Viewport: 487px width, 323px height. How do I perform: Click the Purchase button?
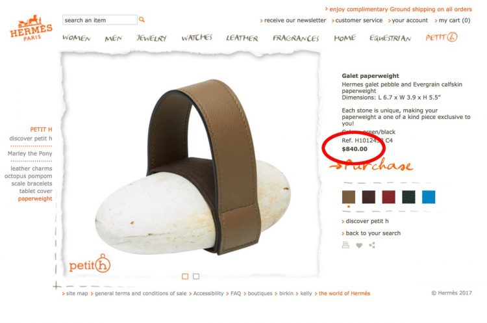pos(371,165)
